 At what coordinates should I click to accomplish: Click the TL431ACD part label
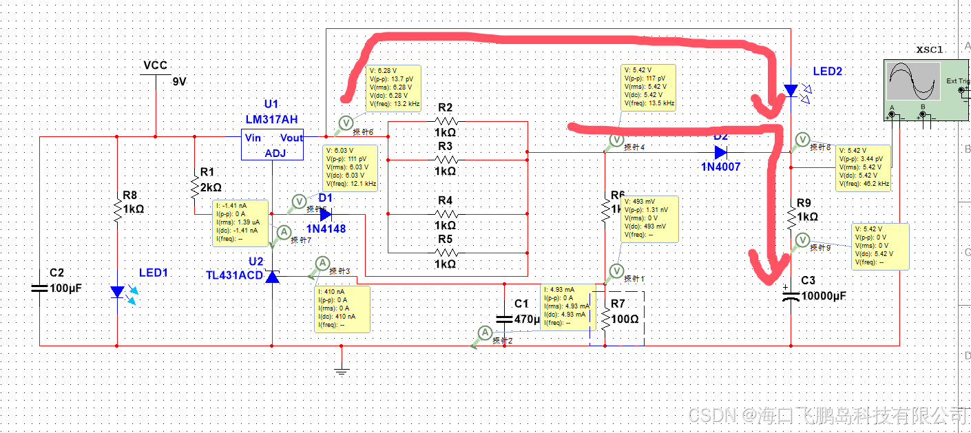(235, 275)
